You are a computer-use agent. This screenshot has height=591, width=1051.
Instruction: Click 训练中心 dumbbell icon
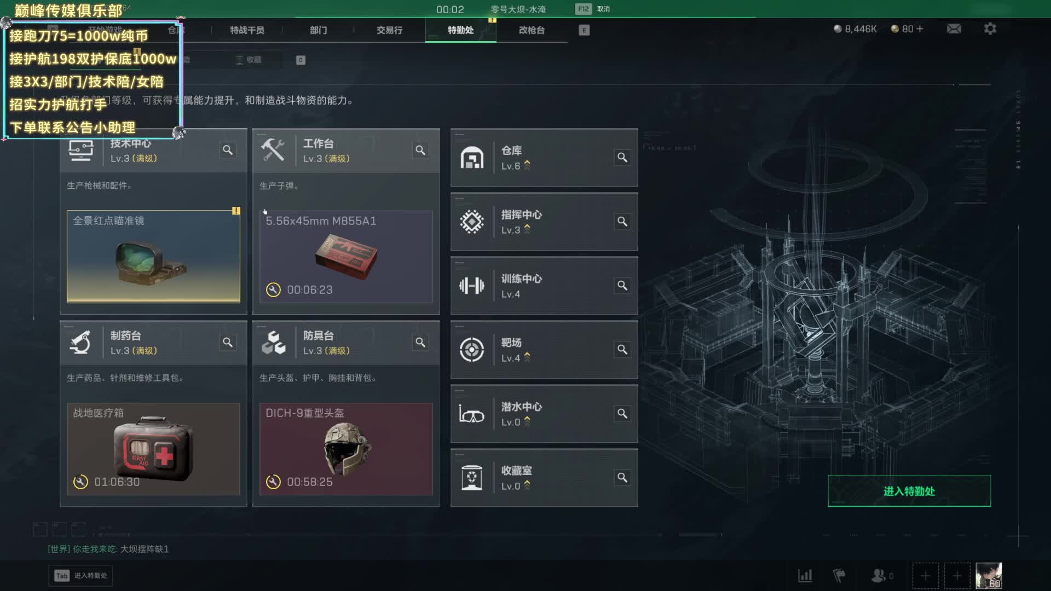471,286
